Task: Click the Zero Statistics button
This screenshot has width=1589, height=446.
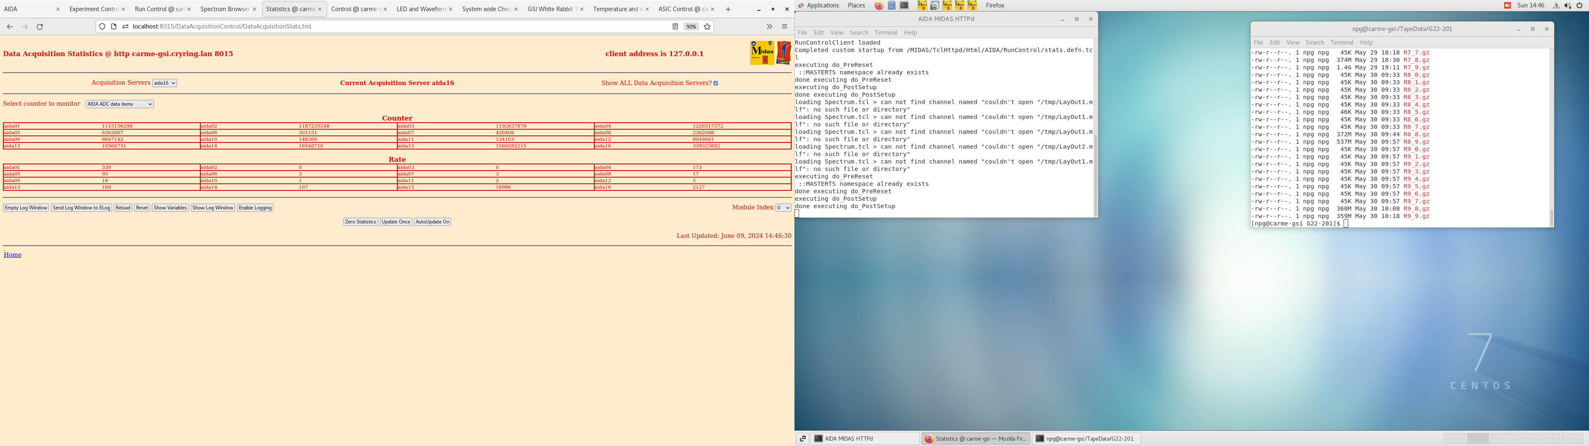Action: [359, 221]
